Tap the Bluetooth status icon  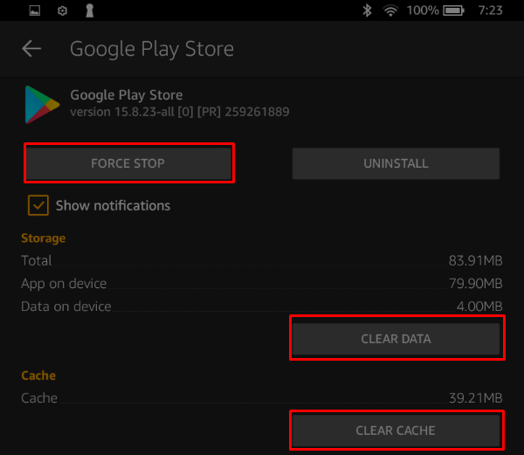[x=367, y=10]
